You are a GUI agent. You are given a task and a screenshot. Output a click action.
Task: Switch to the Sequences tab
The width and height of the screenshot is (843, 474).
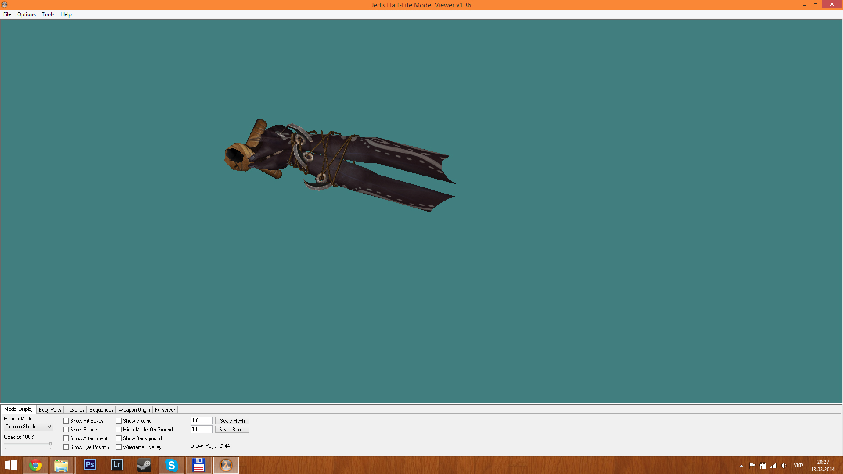(x=101, y=410)
